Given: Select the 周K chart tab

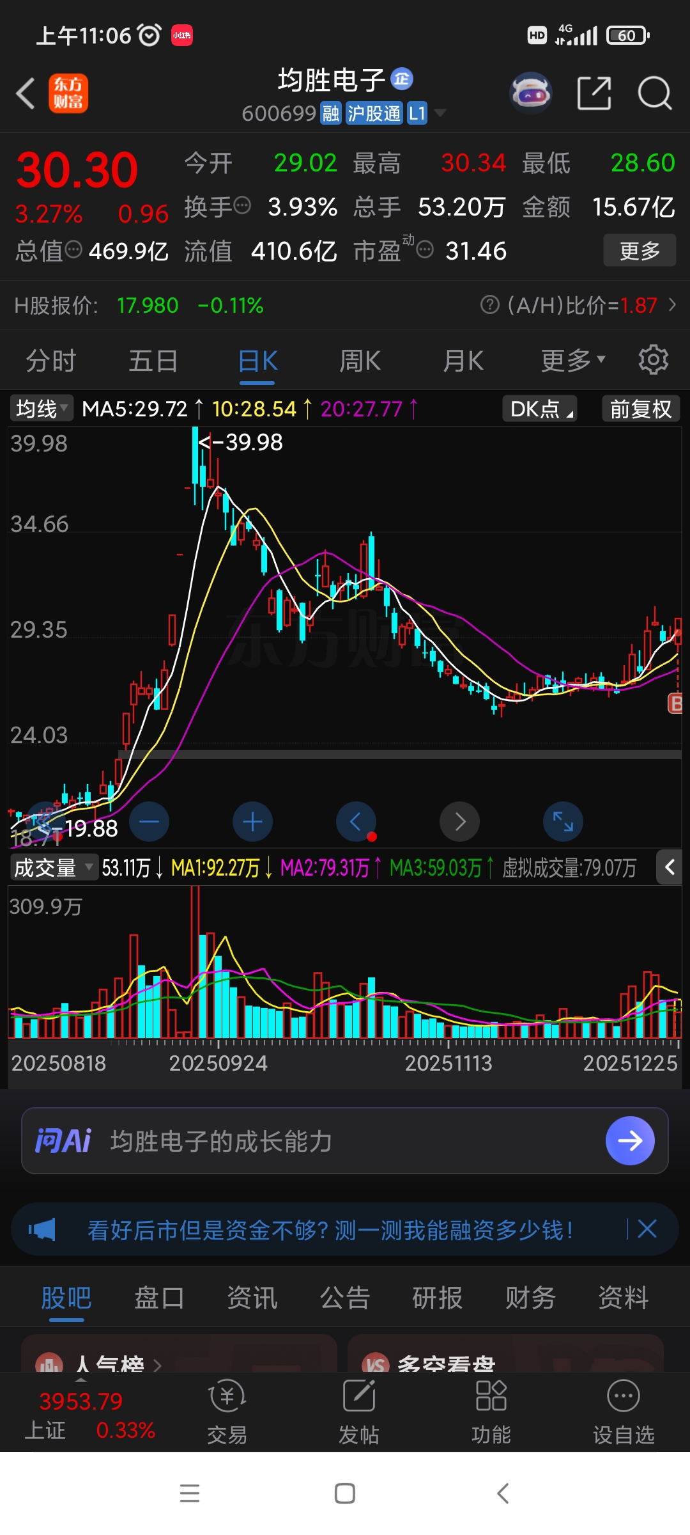Looking at the screenshot, I should coord(360,361).
